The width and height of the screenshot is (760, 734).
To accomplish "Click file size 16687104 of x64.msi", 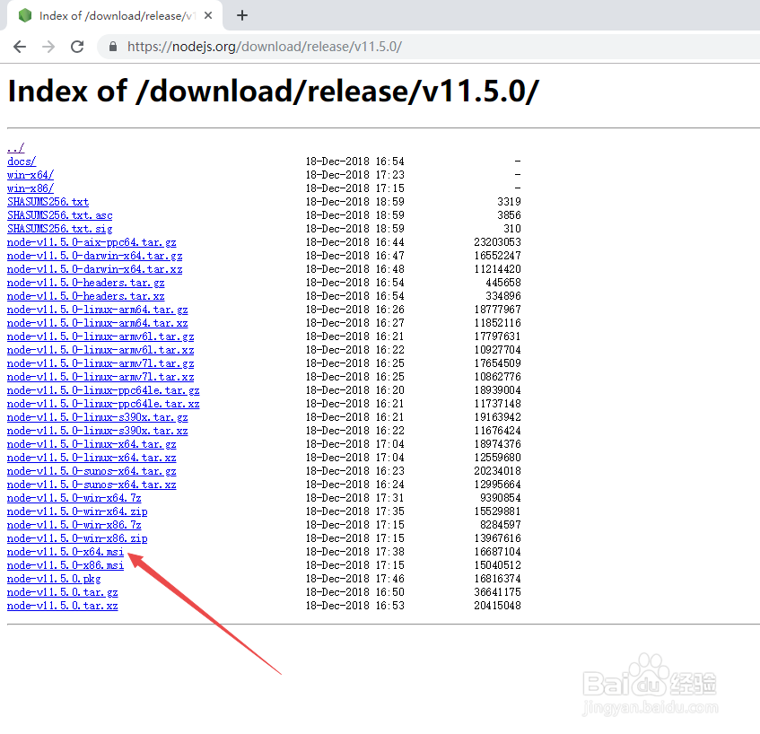I will tap(497, 552).
